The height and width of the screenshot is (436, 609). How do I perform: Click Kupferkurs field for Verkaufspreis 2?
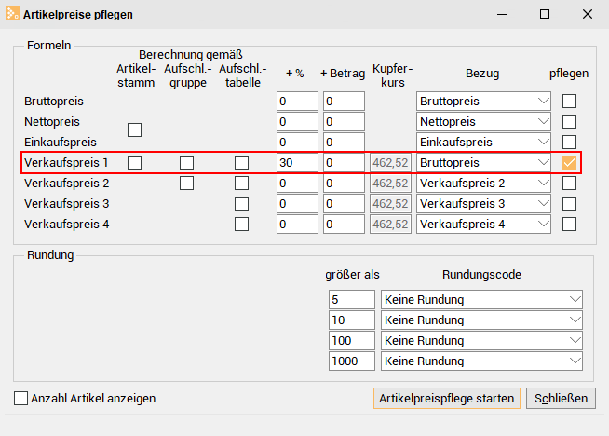coord(390,183)
